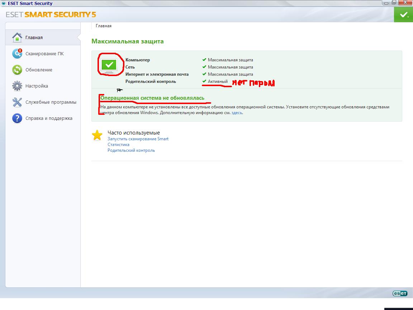The image size is (413, 310).
Task: Click the ESET title bar app icon
Action: coord(4,3)
